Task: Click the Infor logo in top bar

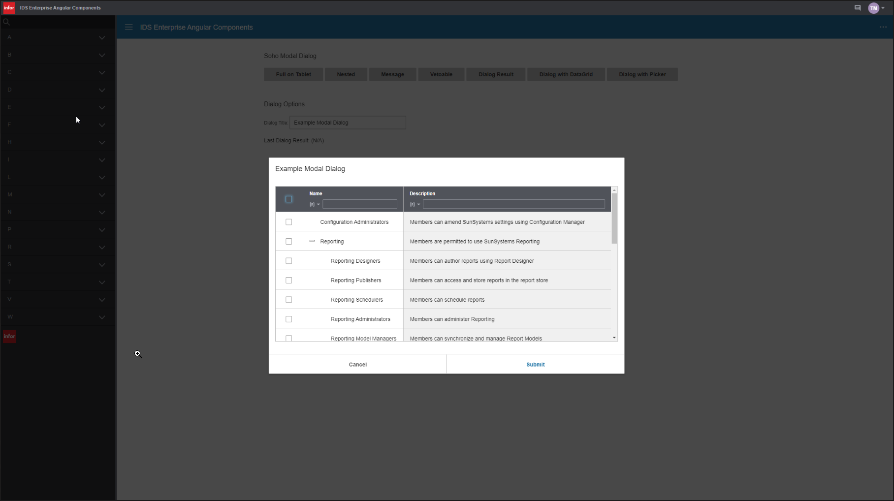Action: 9,8
